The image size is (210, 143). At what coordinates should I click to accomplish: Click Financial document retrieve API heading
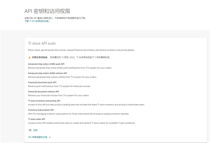click(43, 92)
